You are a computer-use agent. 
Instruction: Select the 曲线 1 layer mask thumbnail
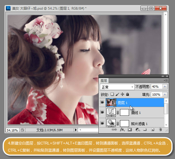click(x=125, y=112)
